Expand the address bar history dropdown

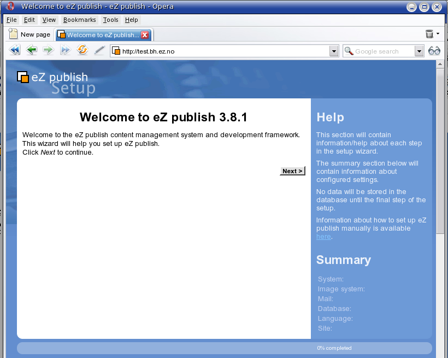[333, 51]
